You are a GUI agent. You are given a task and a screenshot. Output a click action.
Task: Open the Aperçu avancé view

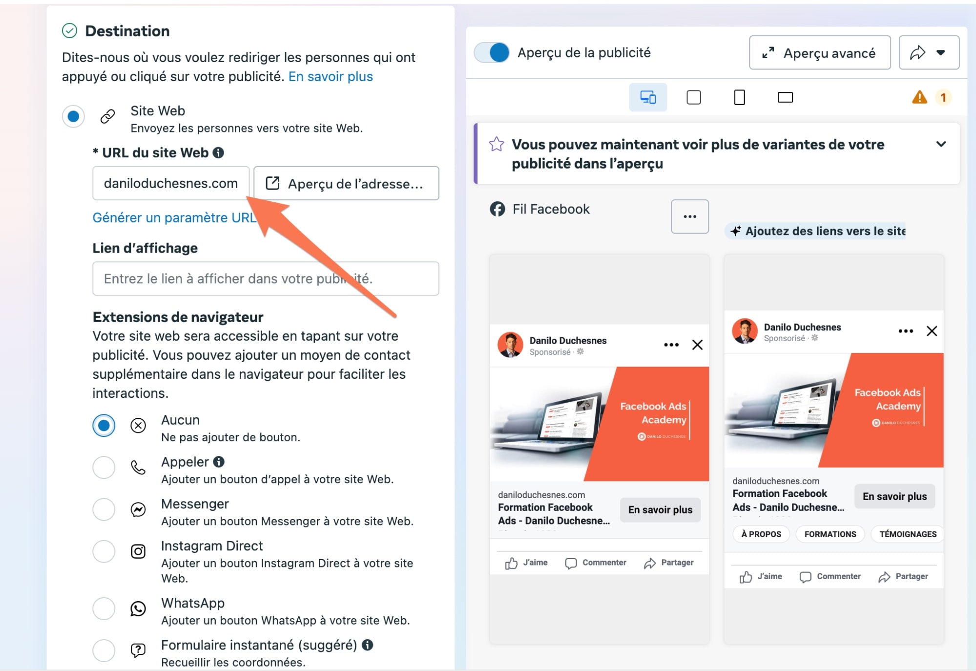(x=820, y=52)
